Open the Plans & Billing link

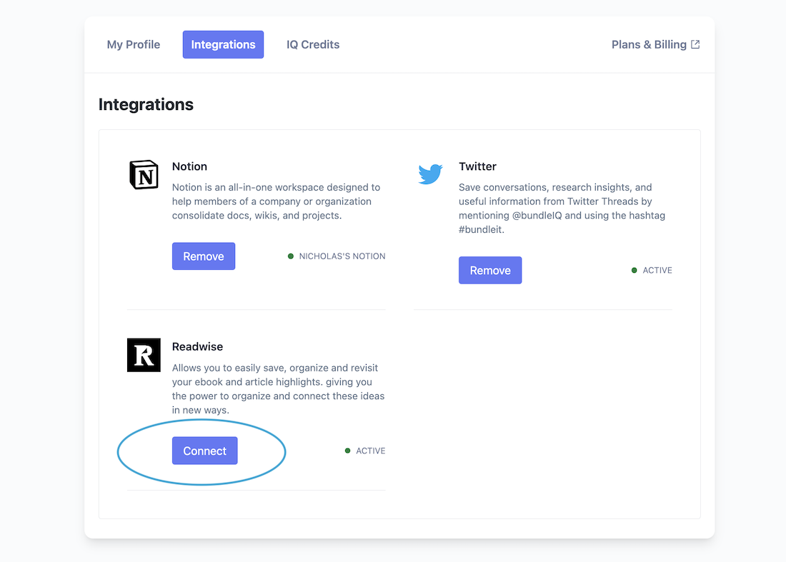[x=649, y=44]
